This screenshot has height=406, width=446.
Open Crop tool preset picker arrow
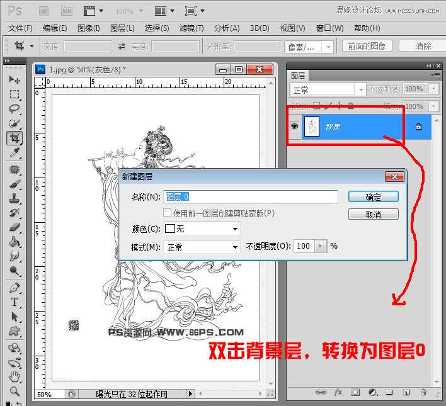click(32, 46)
